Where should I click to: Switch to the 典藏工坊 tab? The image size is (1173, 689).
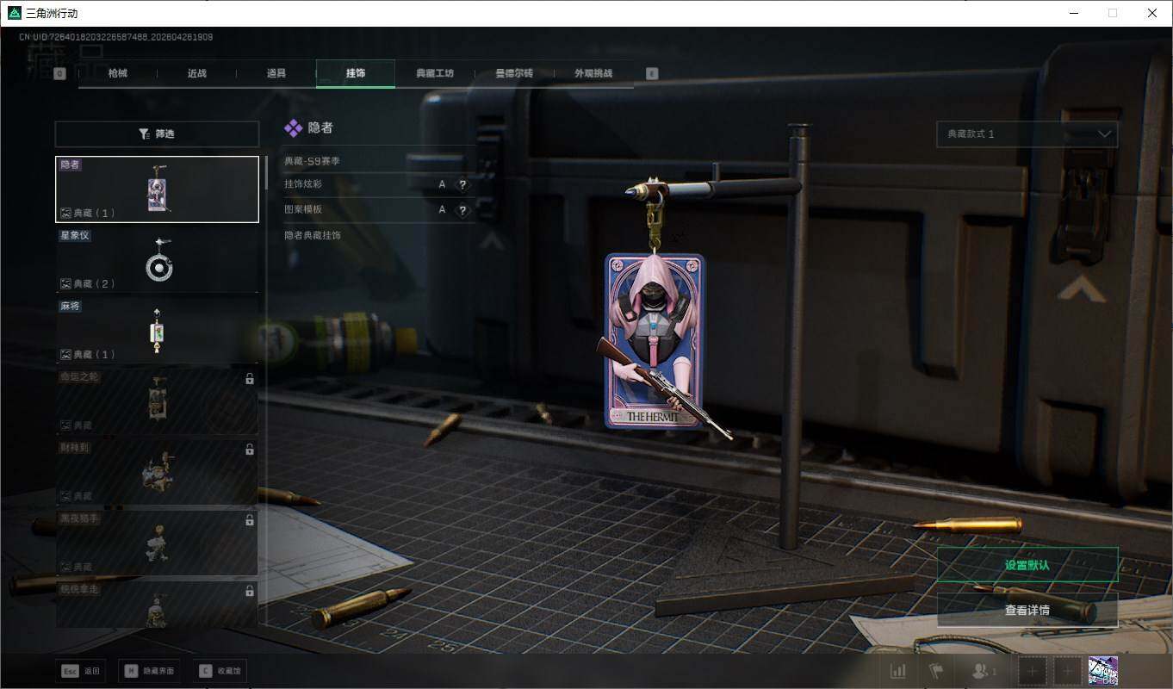point(434,74)
